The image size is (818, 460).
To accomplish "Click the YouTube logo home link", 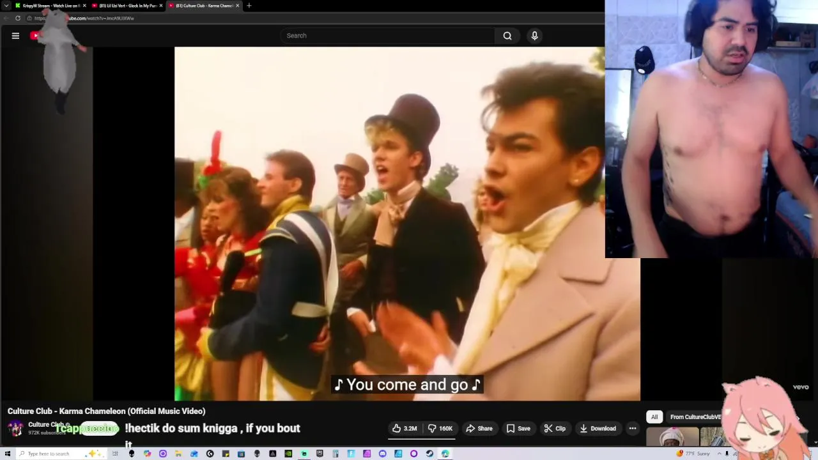I will [35, 36].
